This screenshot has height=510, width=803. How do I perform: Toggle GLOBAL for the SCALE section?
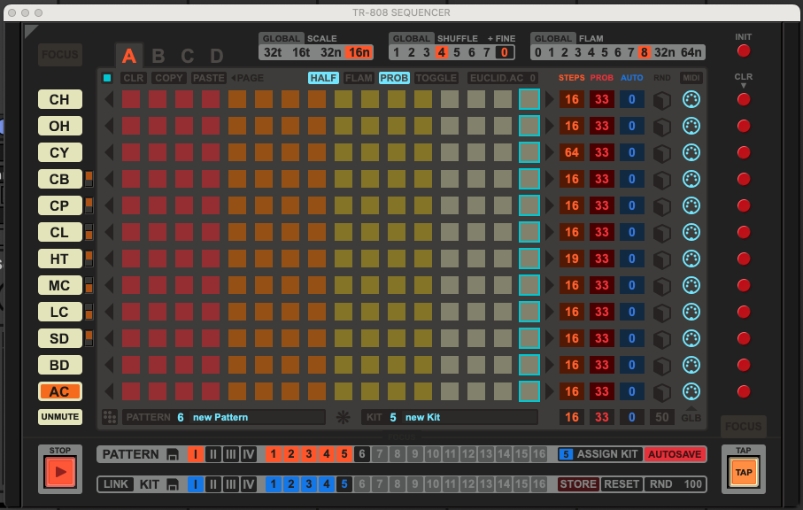pos(282,38)
